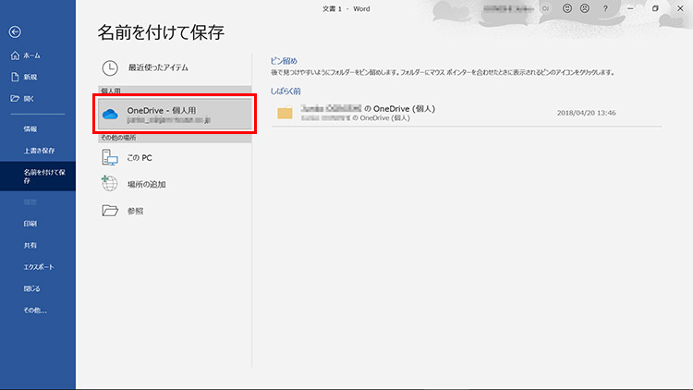Viewport: 693px width, 390px height.
Task: Open the 共有 (Share) tab
Action: point(30,245)
